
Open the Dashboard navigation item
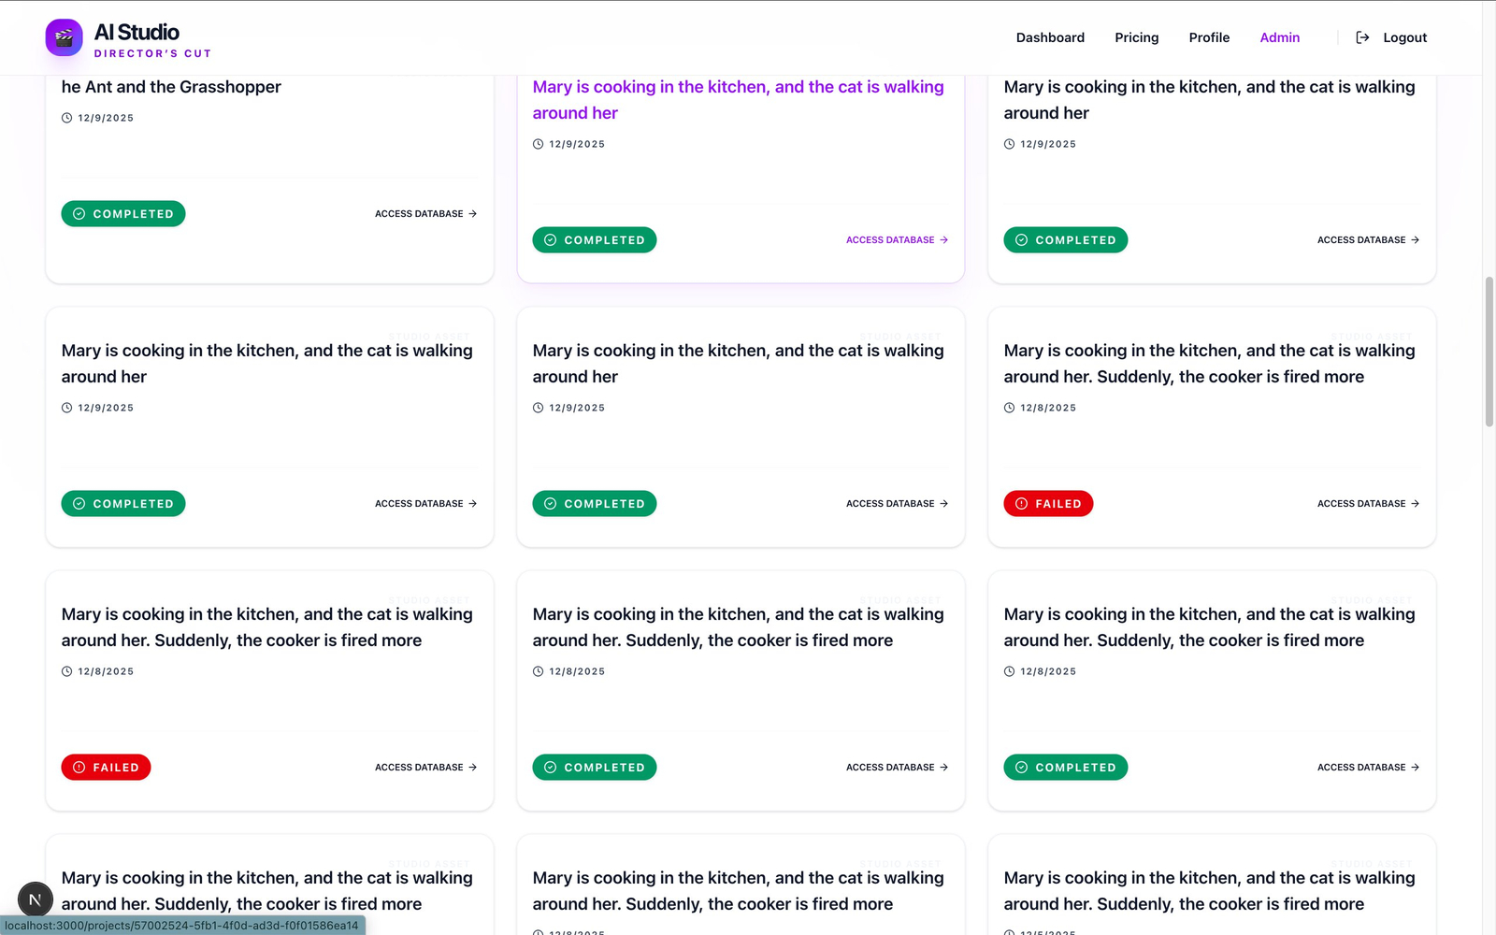[1050, 37]
